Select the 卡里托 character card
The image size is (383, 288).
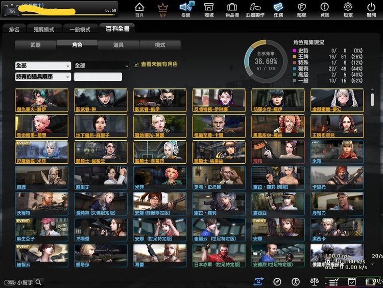point(337,178)
